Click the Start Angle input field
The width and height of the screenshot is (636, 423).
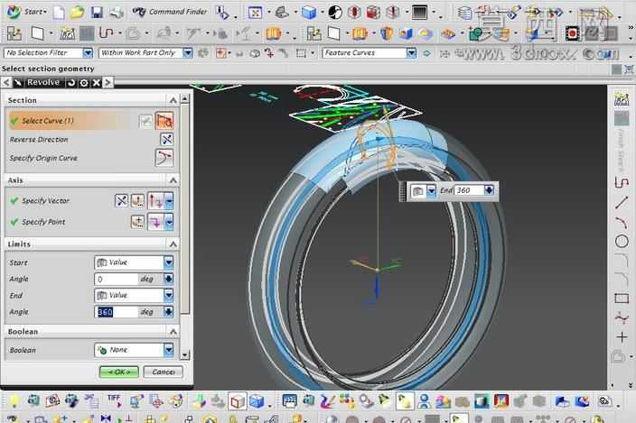click(116, 279)
